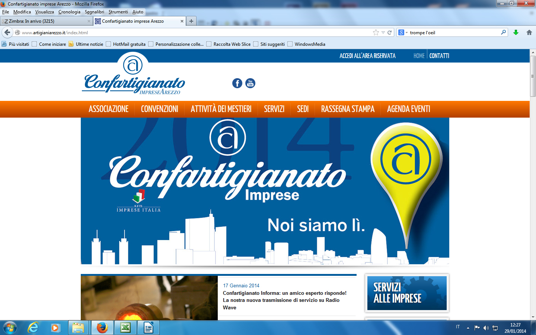Launch Internet Explorer from the taskbar
The width and height of the screenshot is (536, 335).
click(x=33, y=328)
